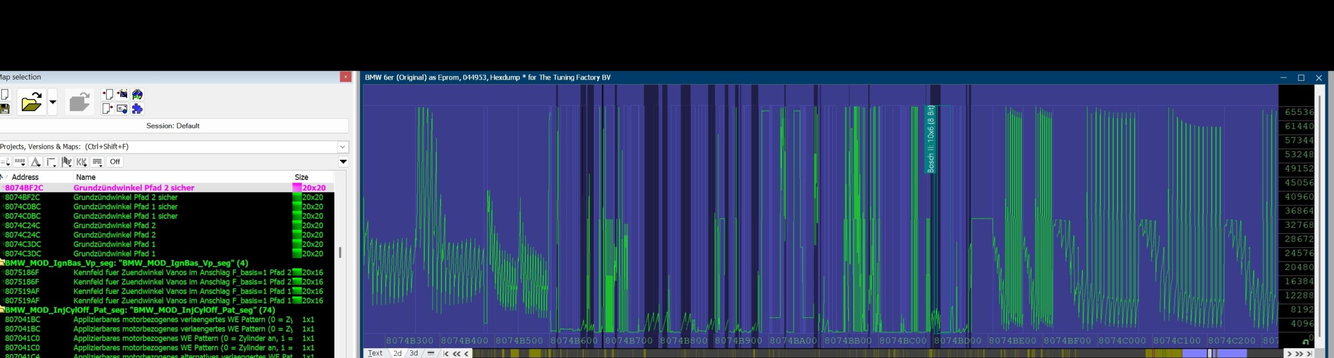
Task: Click the hexdump vertical scrollbar on the right
Action: 1320,216
